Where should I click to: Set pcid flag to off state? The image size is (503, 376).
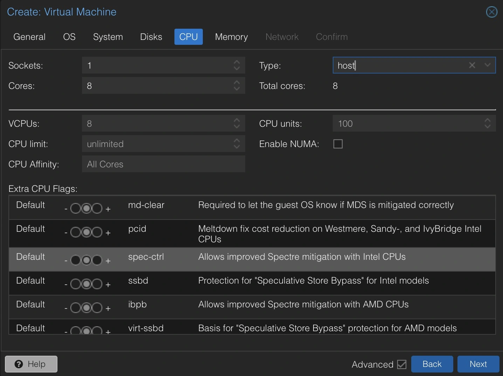[x=76, y=232]
